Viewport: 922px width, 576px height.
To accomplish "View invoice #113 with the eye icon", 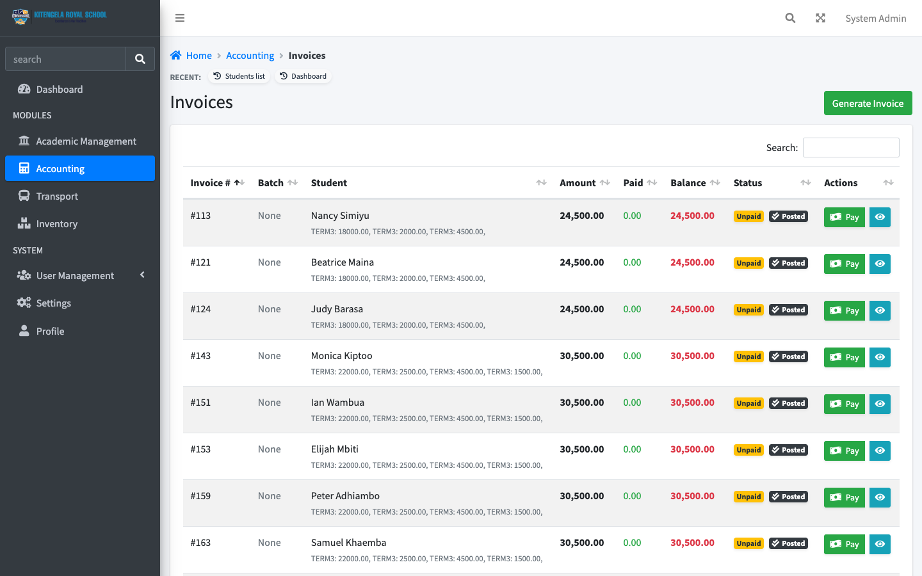I will (x=880, y=217).
